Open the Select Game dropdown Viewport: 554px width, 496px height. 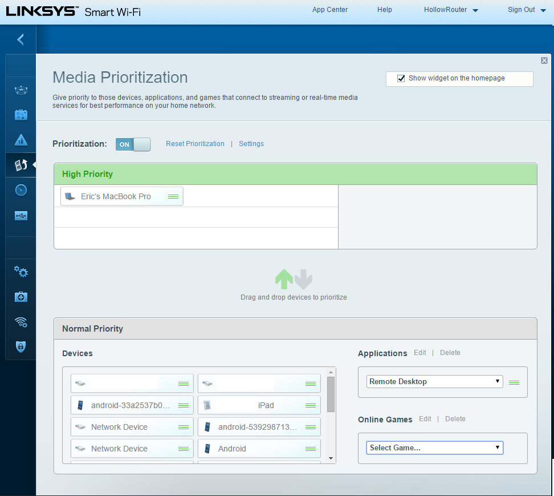(x=434, y=447)
